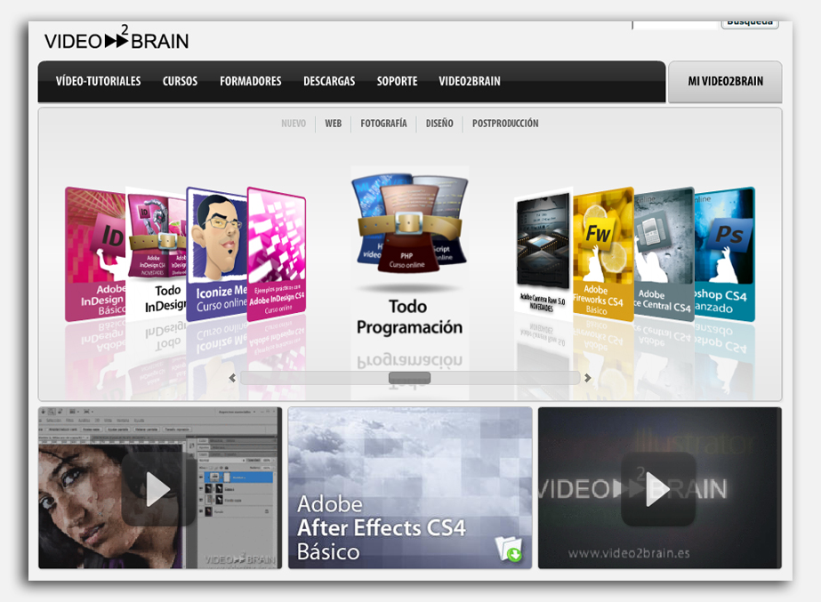The width and height of the screenshot is (821, 602).
Task: Click the carousel right arrow
Action: click(587, 377)
